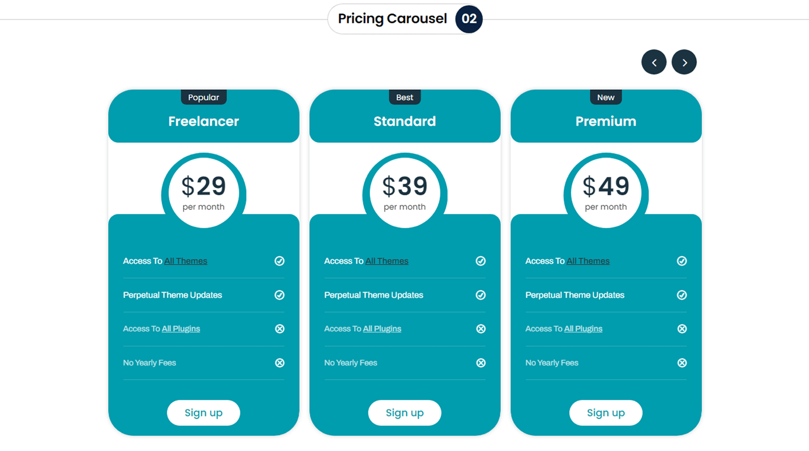Click checkmark icon for Premium All Themes
Screen dimensions: 809x451
click(x=682, y=261)
